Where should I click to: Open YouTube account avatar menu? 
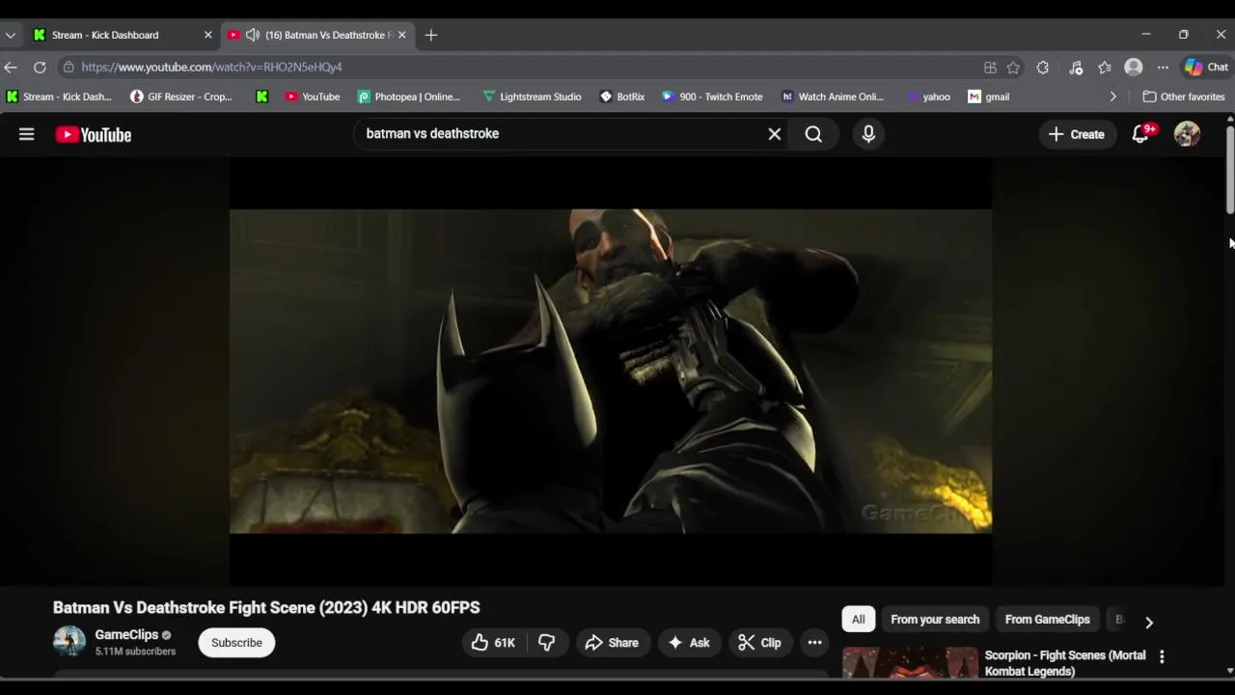tap(1187, 134)
